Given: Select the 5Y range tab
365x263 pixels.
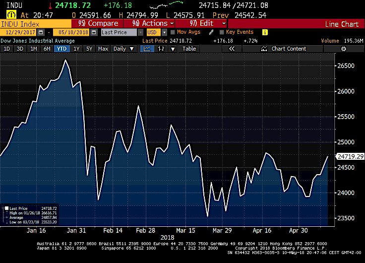Looking at the screenshot, I should click(89, 49).
